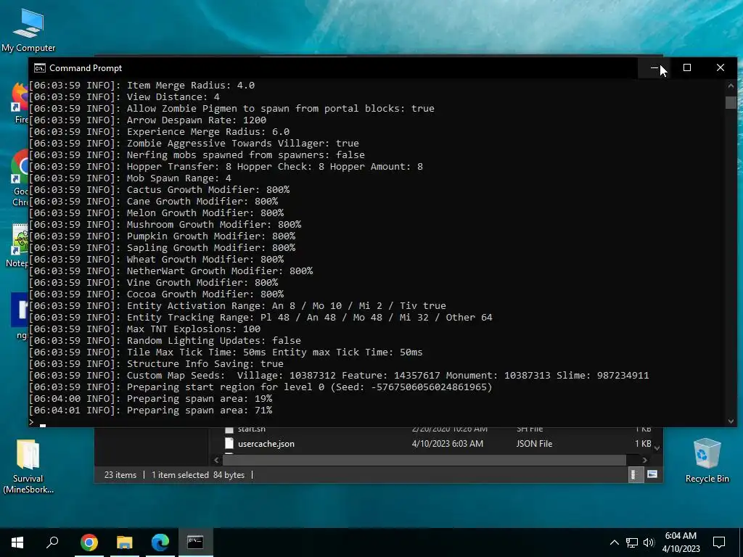Click File Explorer horizontal scrollbar left arrow
This screenshot has height=557, width=743.
216,460
